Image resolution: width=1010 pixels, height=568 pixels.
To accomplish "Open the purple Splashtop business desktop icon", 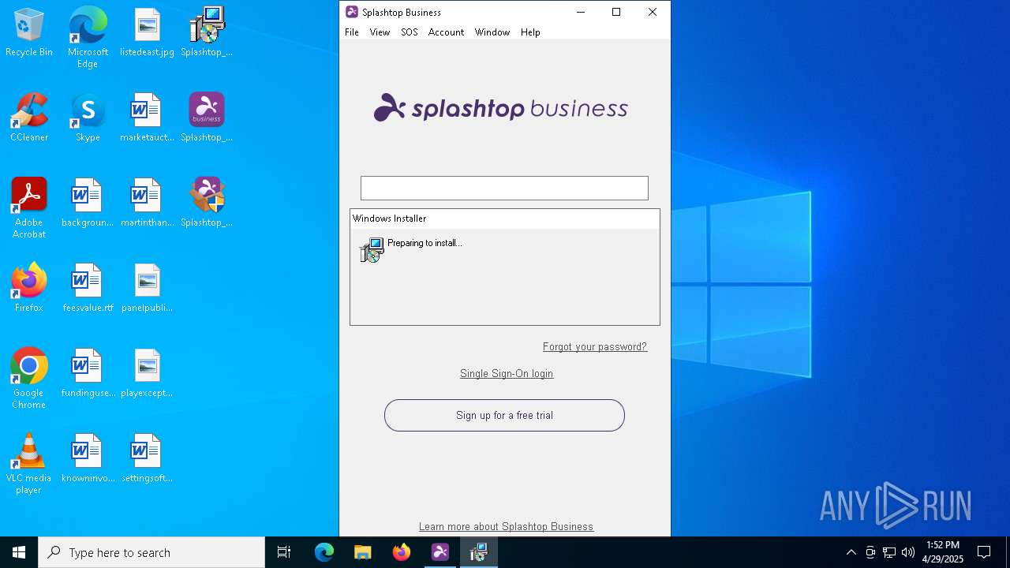I will [207, 118].
